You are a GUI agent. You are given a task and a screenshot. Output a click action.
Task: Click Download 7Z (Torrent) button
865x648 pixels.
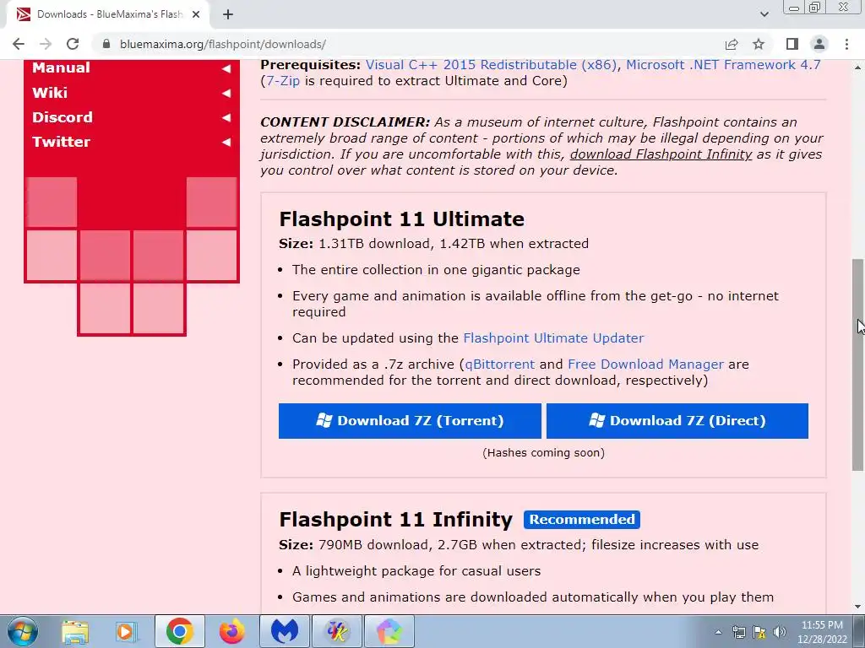click(x=410, y=421)
